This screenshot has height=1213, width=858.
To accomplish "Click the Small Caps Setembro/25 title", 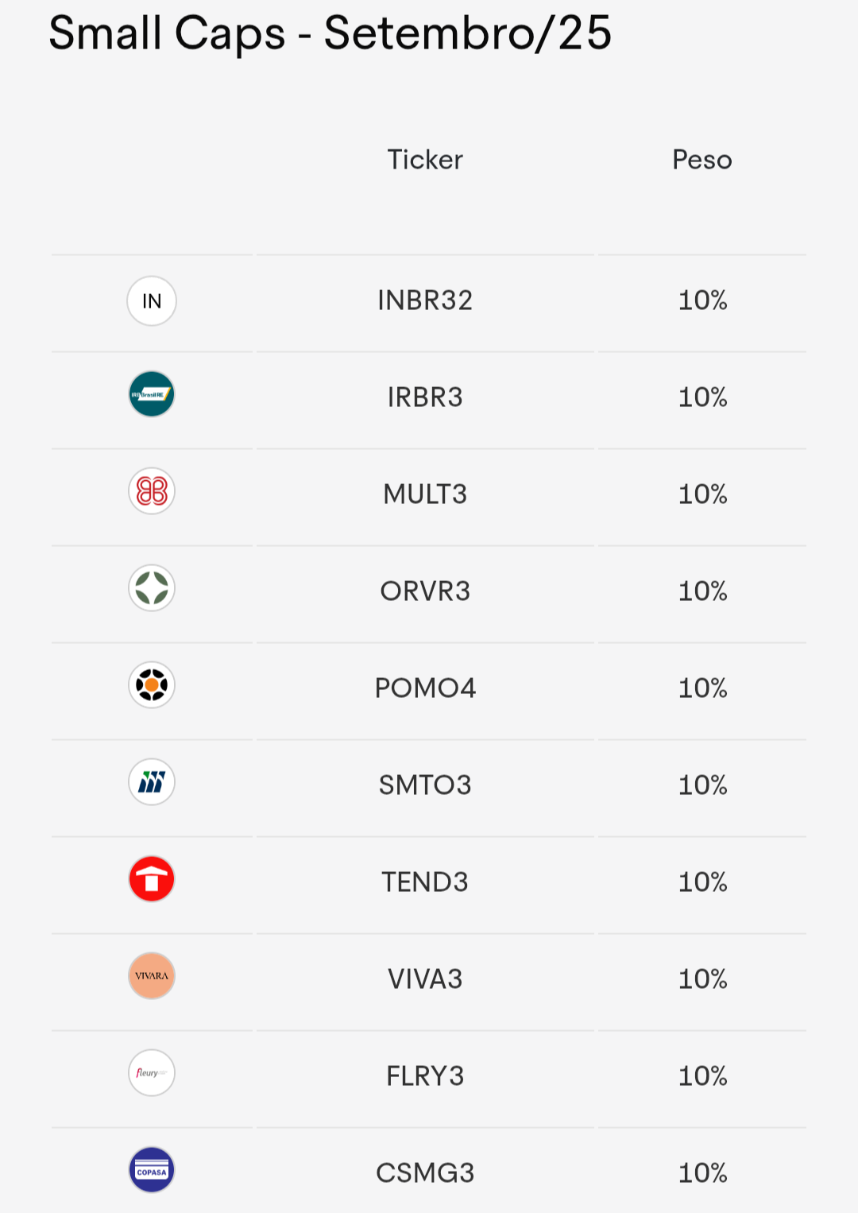I will (x=330, y=33).
